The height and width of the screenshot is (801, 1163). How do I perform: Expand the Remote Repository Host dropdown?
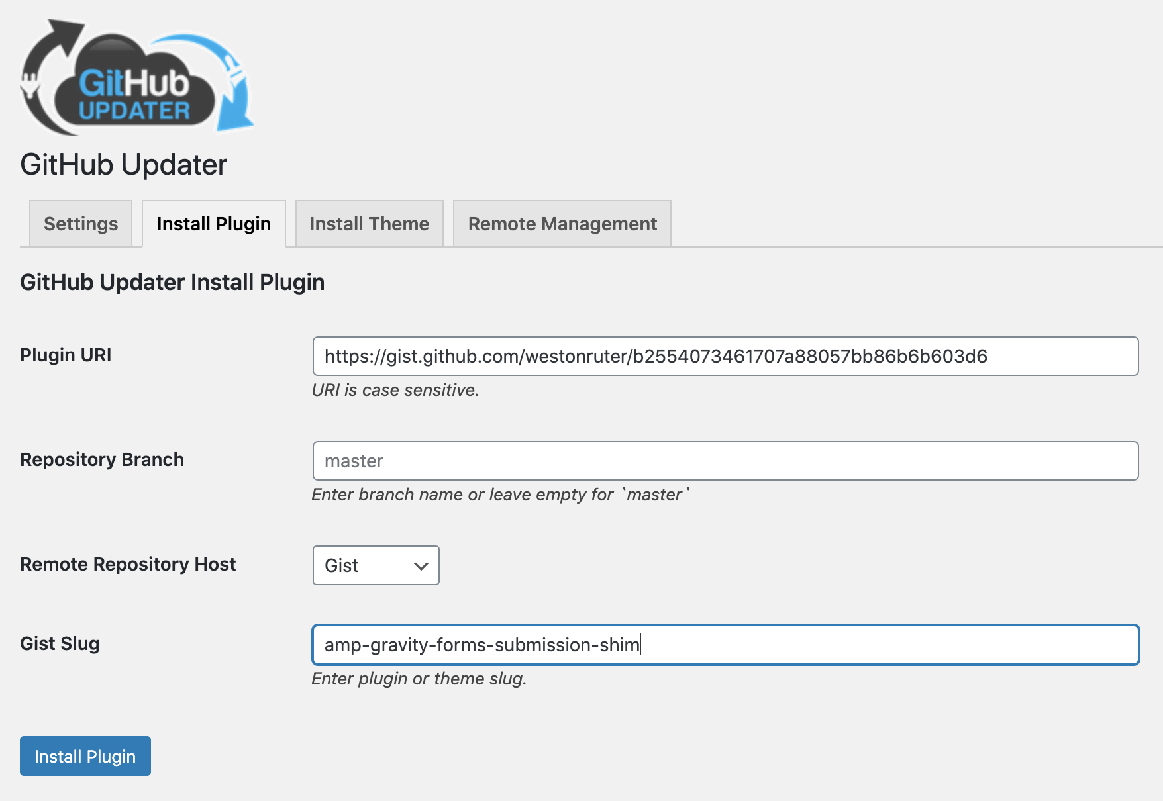point(376,565)
